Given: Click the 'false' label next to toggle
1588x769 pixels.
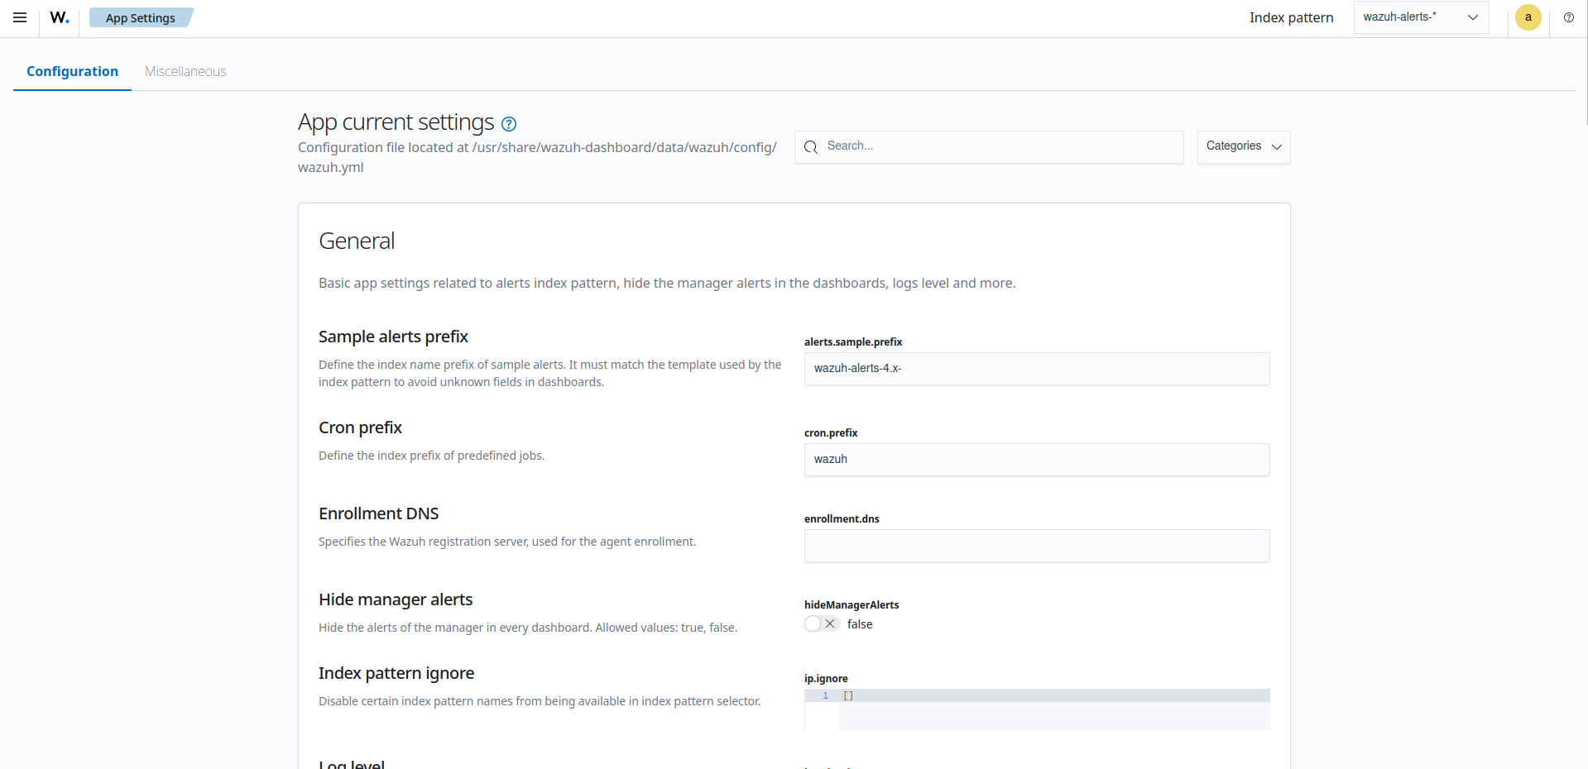Looking at the screenshot, I should tap(860, 624).
